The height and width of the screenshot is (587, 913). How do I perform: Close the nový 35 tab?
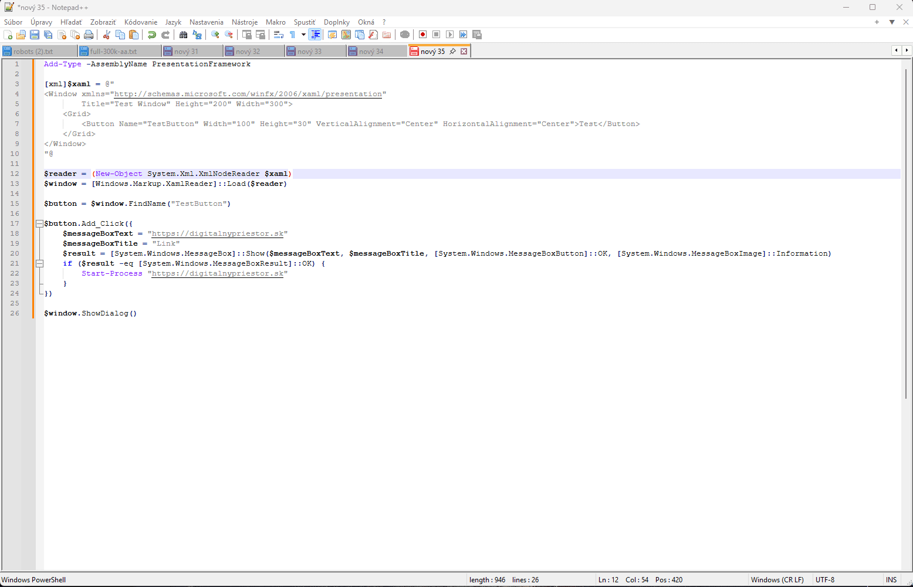tap(464, 52)
